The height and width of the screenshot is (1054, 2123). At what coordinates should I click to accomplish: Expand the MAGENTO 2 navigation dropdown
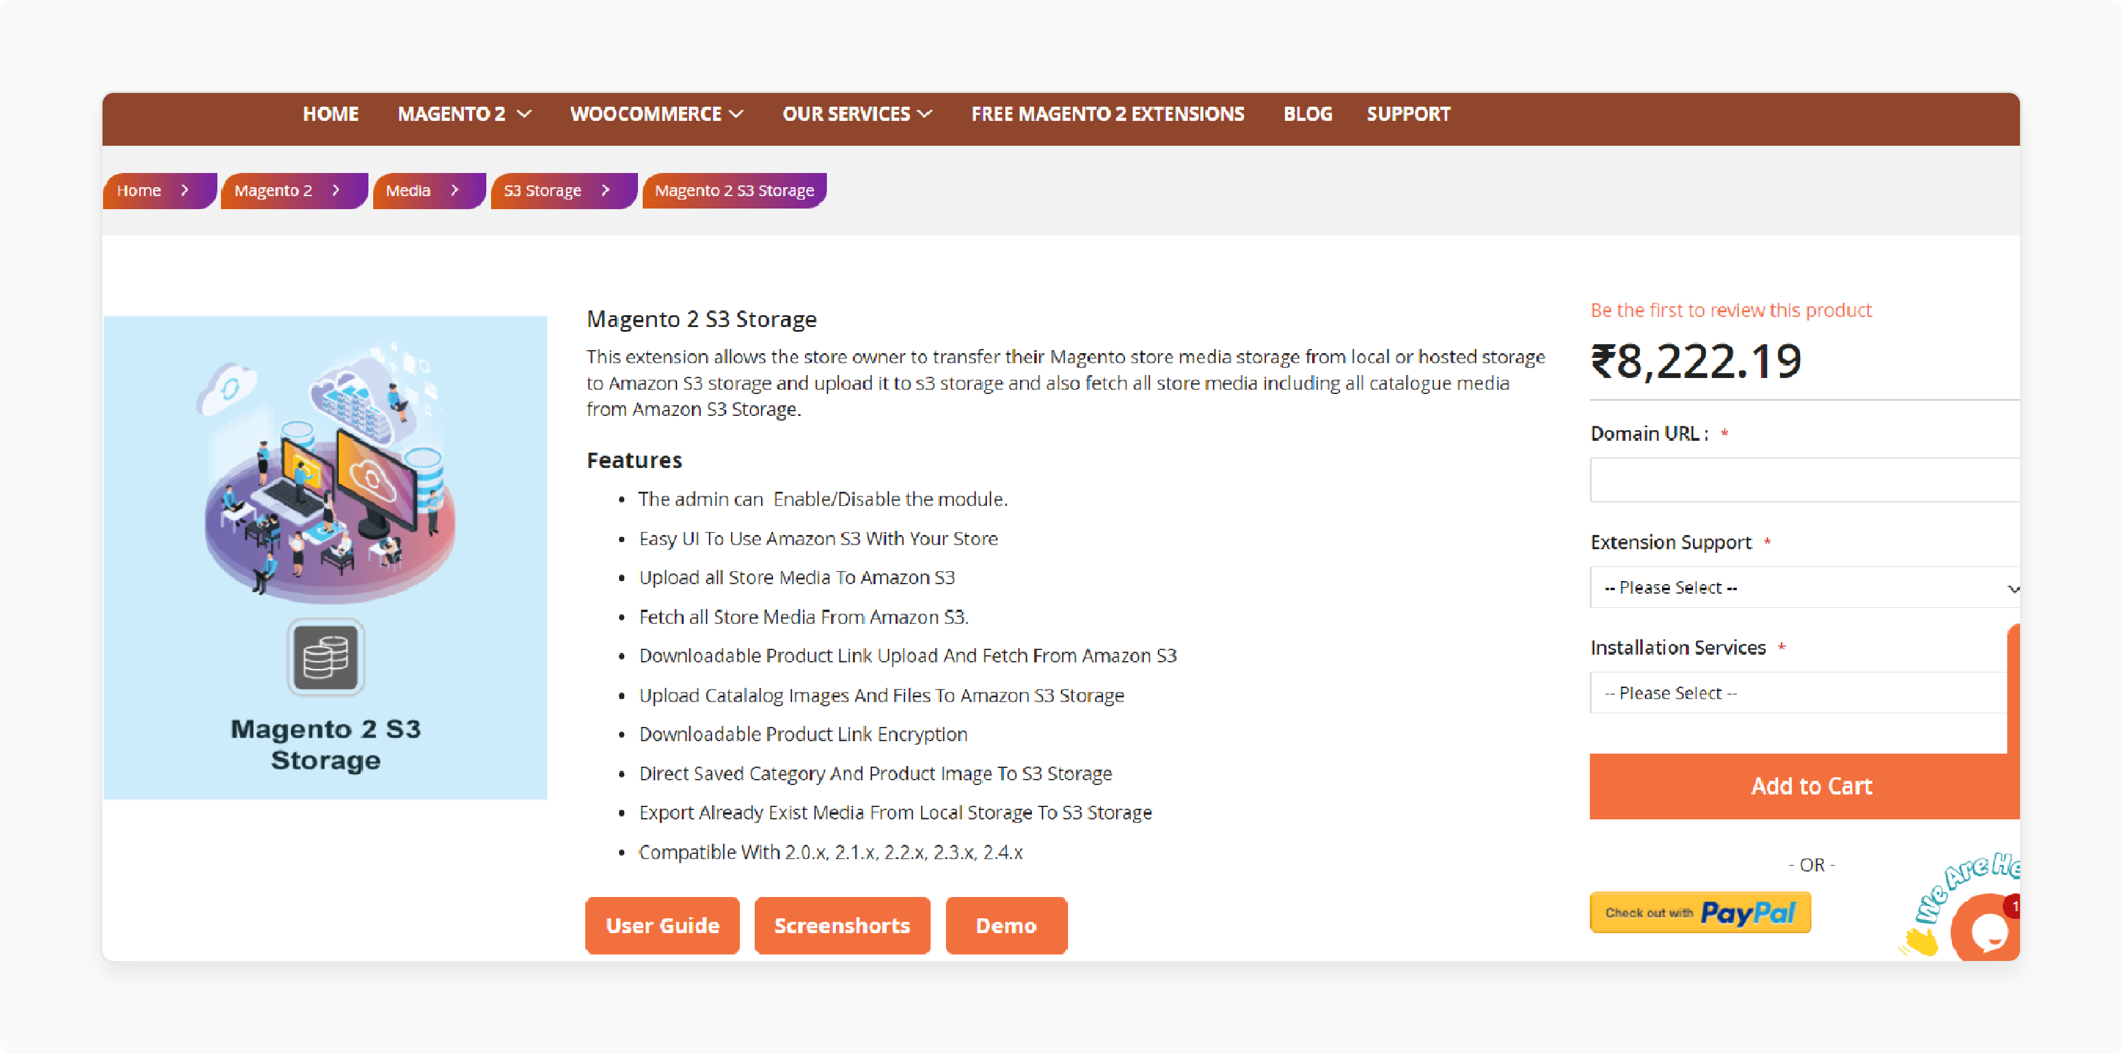click(464, 114)
